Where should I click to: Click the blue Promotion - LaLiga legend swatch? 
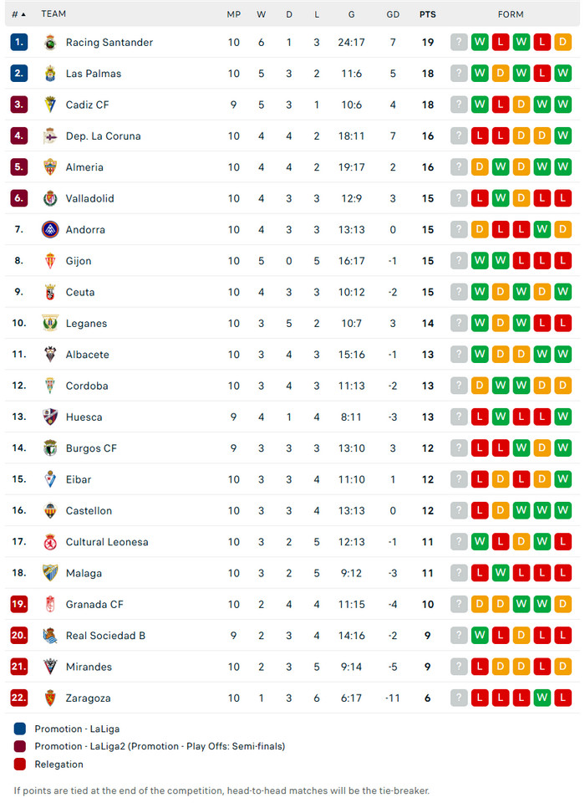(20, 729)
